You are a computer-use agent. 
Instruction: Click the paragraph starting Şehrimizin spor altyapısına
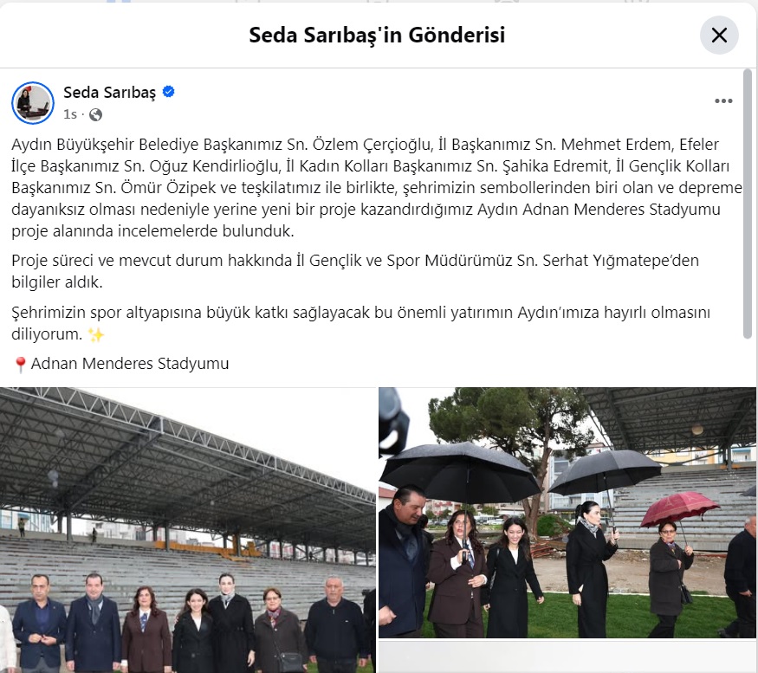360,323
